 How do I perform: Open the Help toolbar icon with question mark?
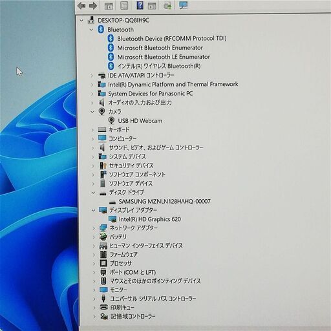[140, 5]
